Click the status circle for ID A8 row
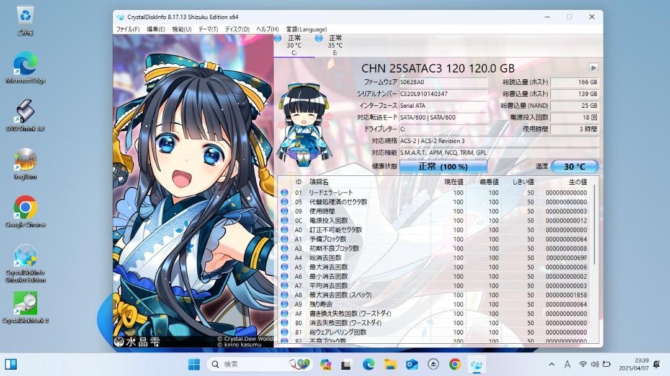 coord(285,295)
